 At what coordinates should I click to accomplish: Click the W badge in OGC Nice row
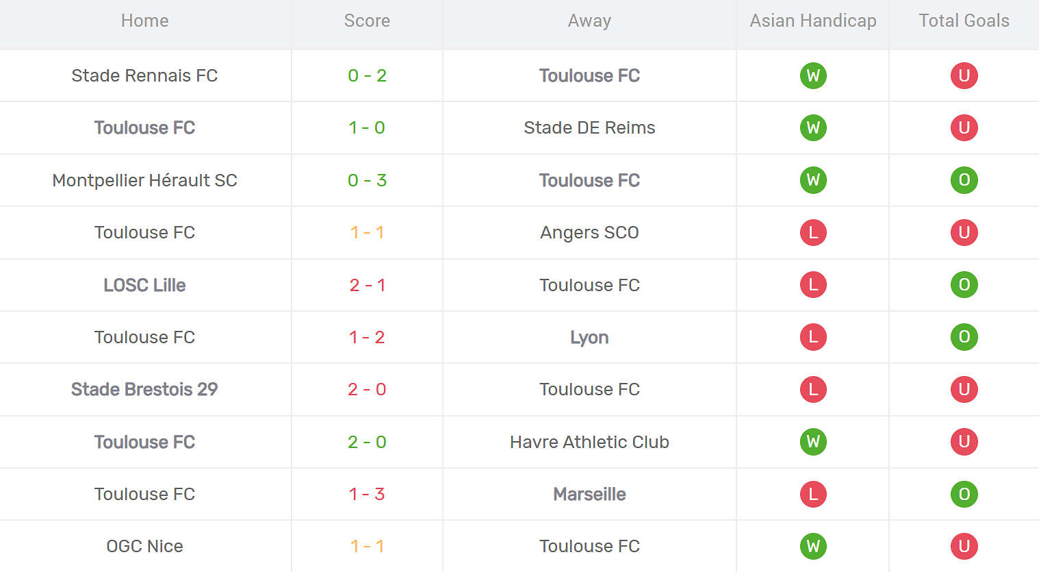point(813,546)
